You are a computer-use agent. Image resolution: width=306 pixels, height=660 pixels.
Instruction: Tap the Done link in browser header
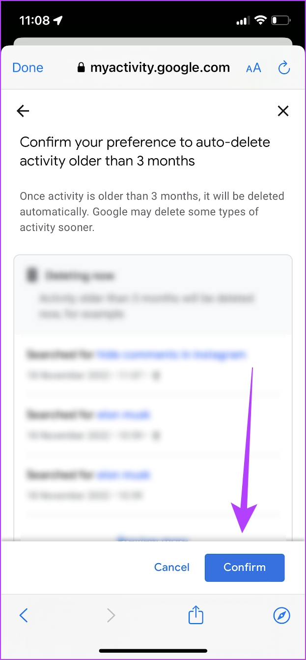28,68
